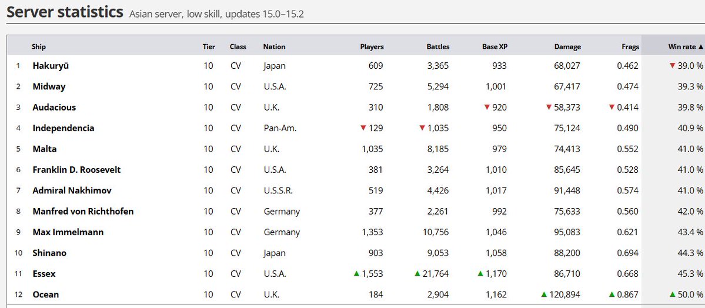Open the Max Immelmann ship link
Screen dimensions: 705x308
(x=68, y=232)
